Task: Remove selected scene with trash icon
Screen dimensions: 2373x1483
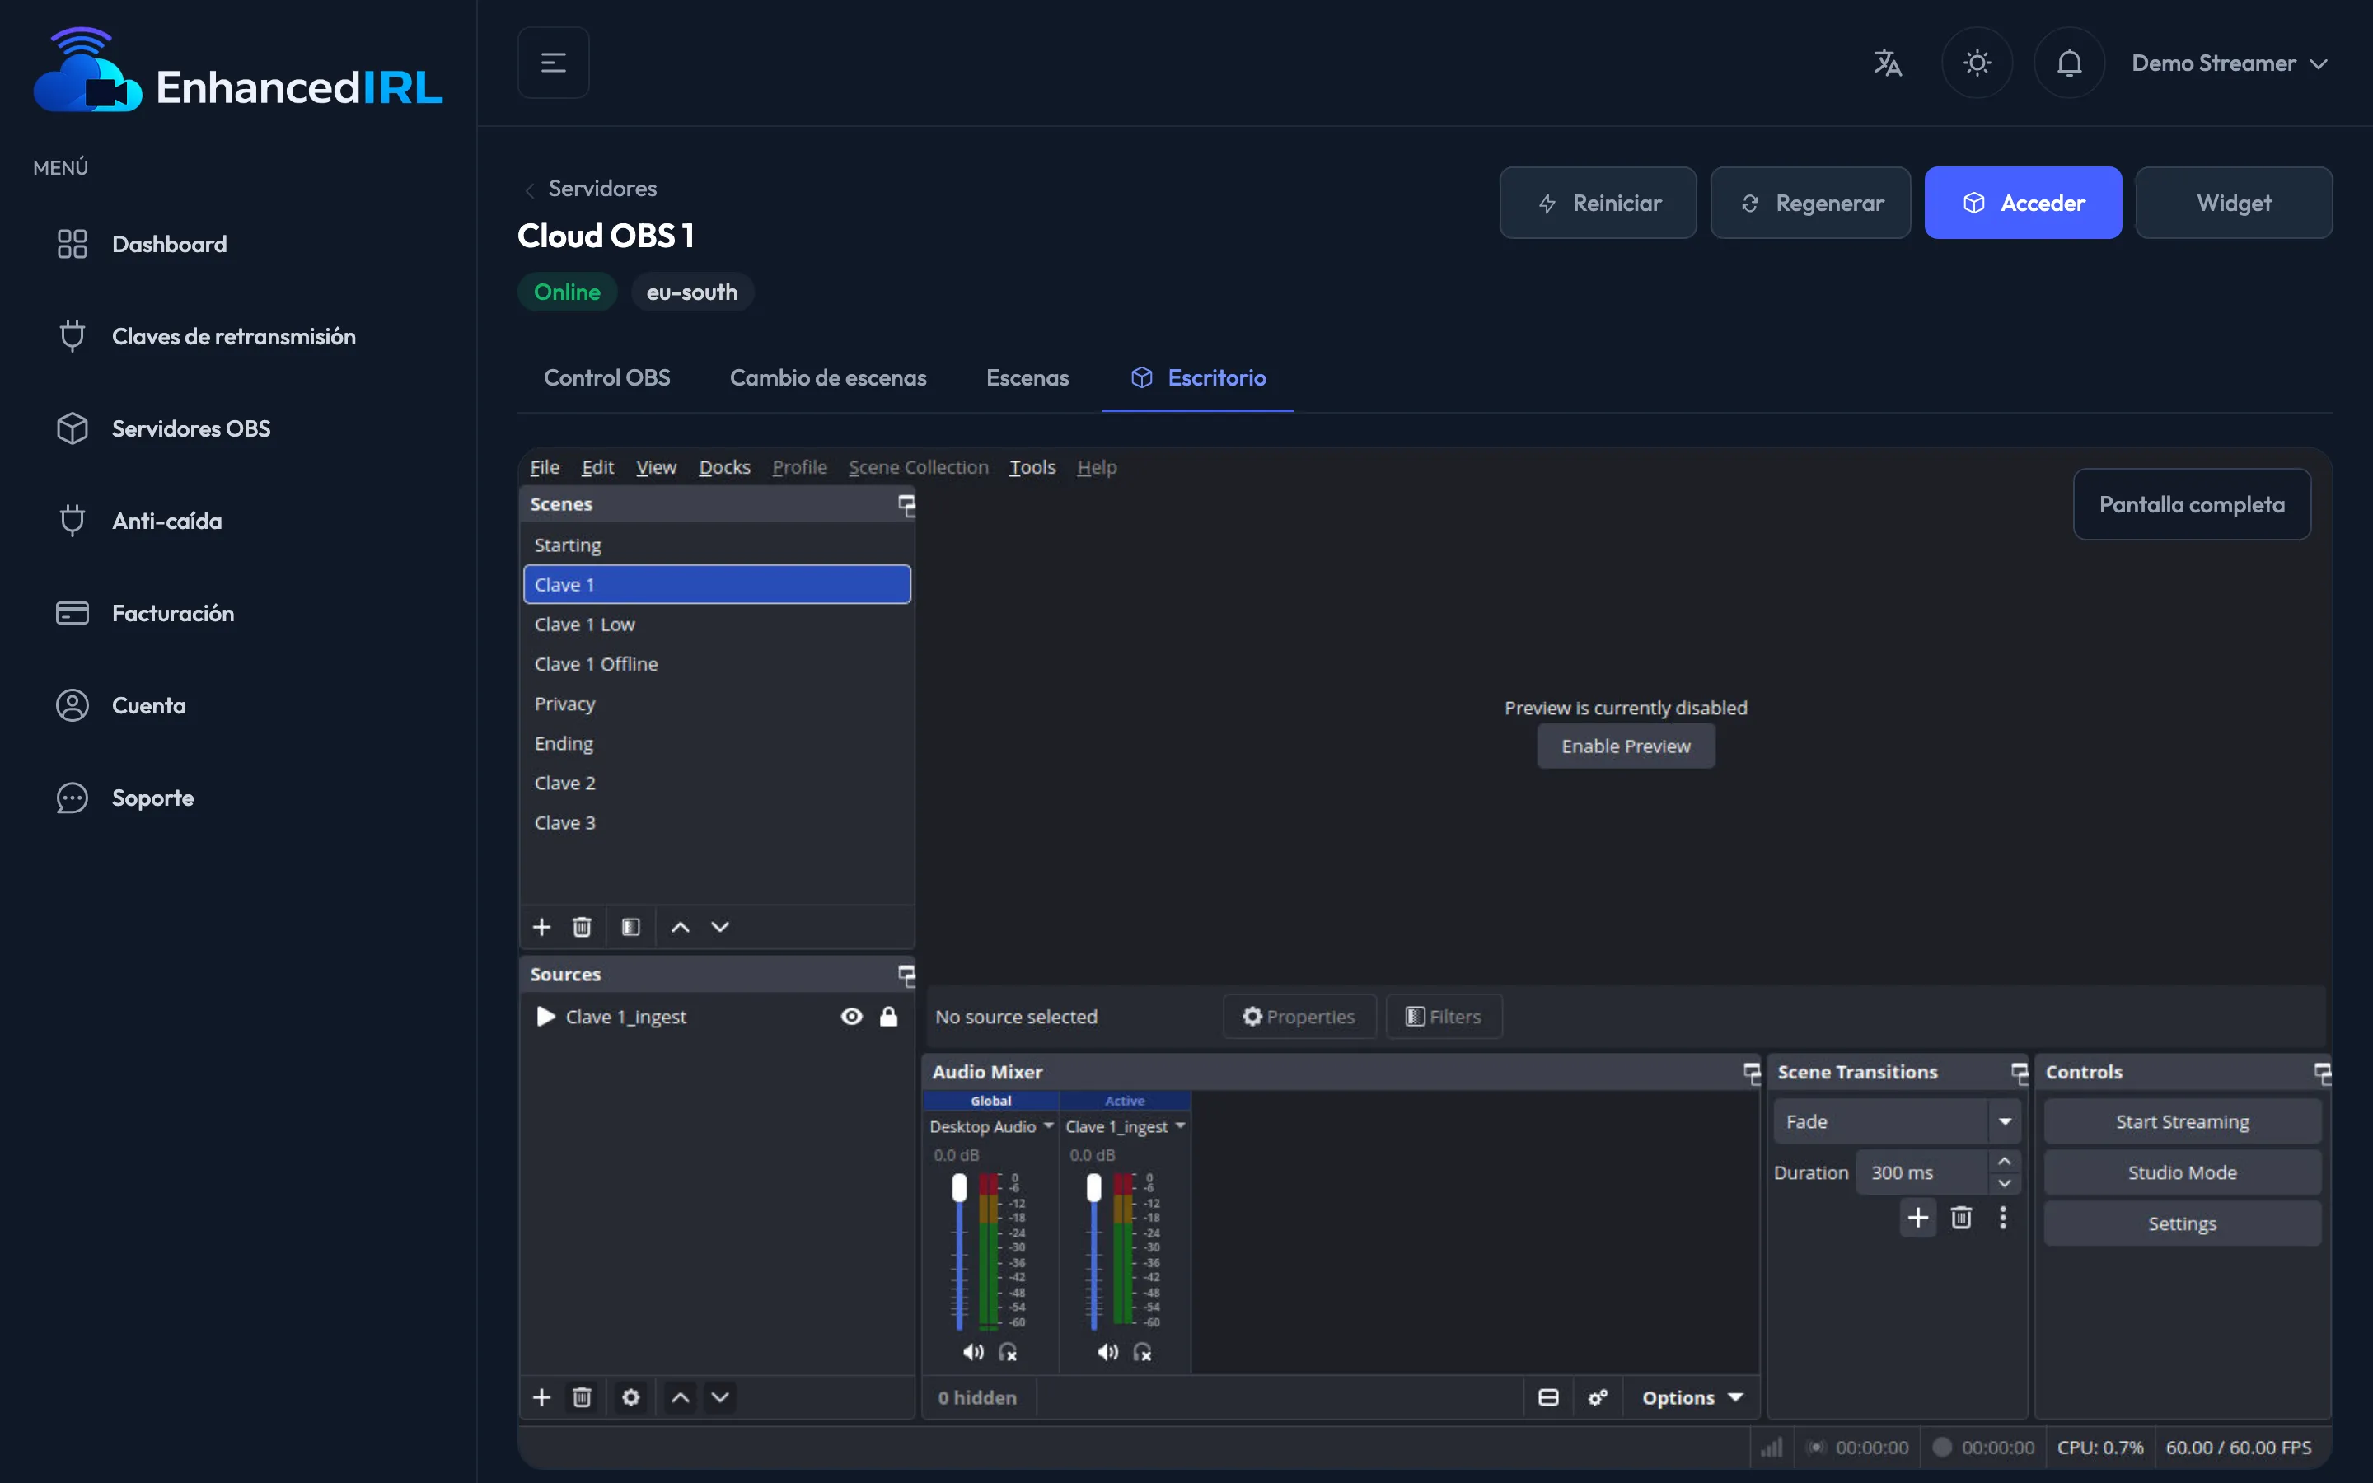Action: [582, 927]
